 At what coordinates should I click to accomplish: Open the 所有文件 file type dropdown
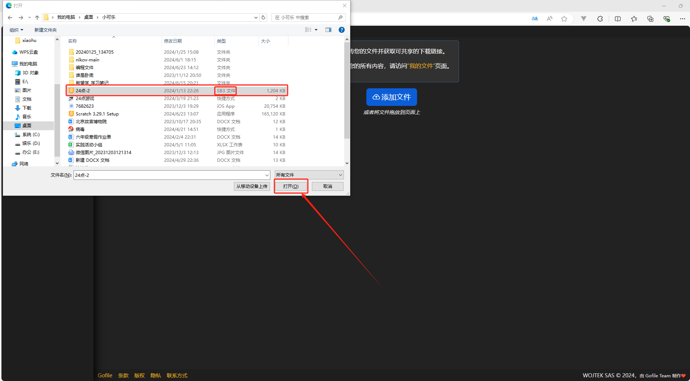[x=309, y=175]
